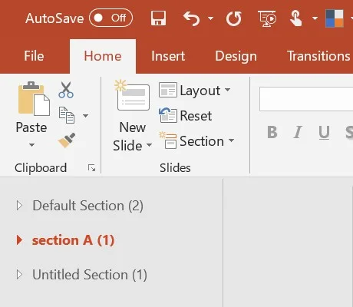
Task: Click the Layout icon
Action: click(168, 90)
